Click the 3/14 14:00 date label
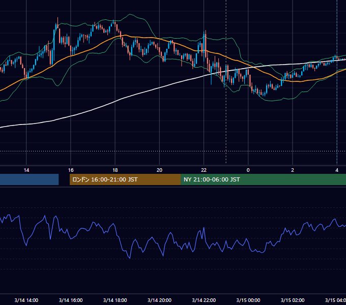Viewport: 346px width, 305px height. point(26,300)
